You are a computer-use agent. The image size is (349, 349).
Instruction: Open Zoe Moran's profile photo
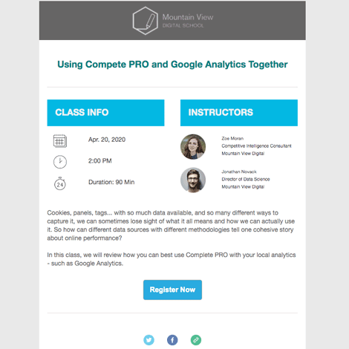click(193, 146)
